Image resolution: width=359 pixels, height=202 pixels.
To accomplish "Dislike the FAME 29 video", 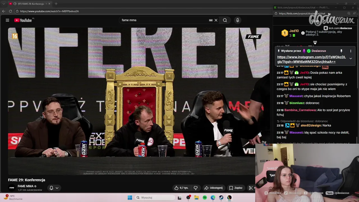I will click(x=196, y=188).
